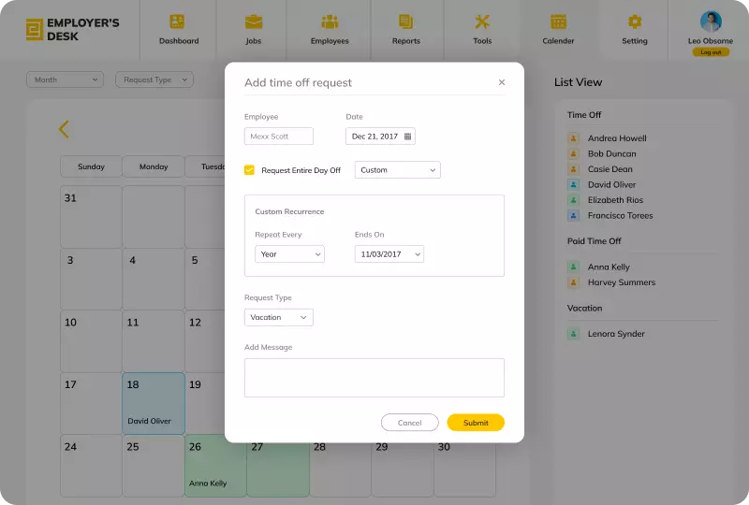Click the Submit button
This screenshot has width=749, height=505.
[476, 423]
